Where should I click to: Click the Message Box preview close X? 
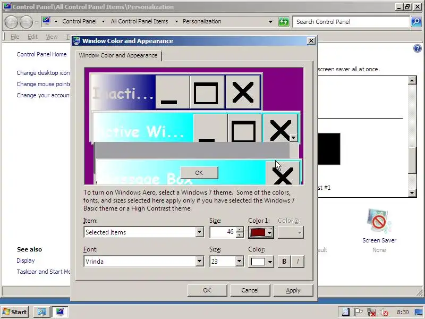click(x=283, y=173)
